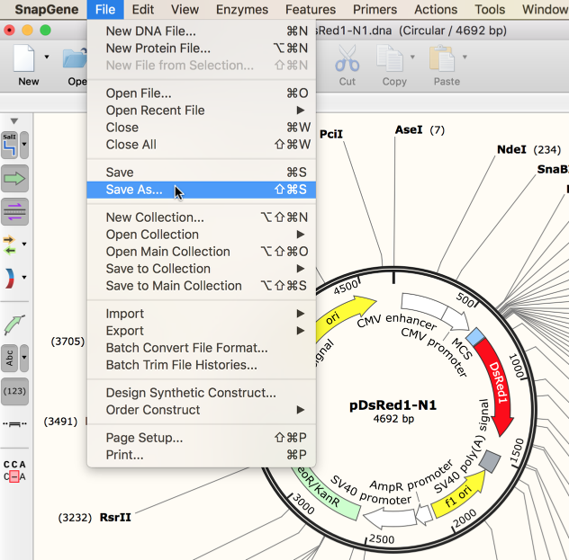The width and height of the screenshot is (569, 560).
Task: Choose New Protein File menu item
Action: (x=202, y=49)
